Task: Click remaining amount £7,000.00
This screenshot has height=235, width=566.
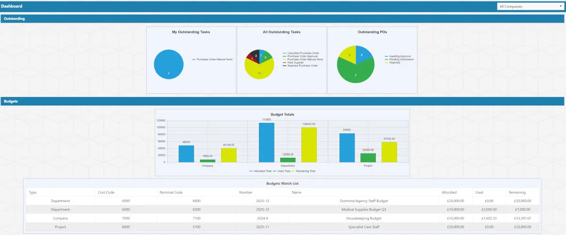Action: 522,209
